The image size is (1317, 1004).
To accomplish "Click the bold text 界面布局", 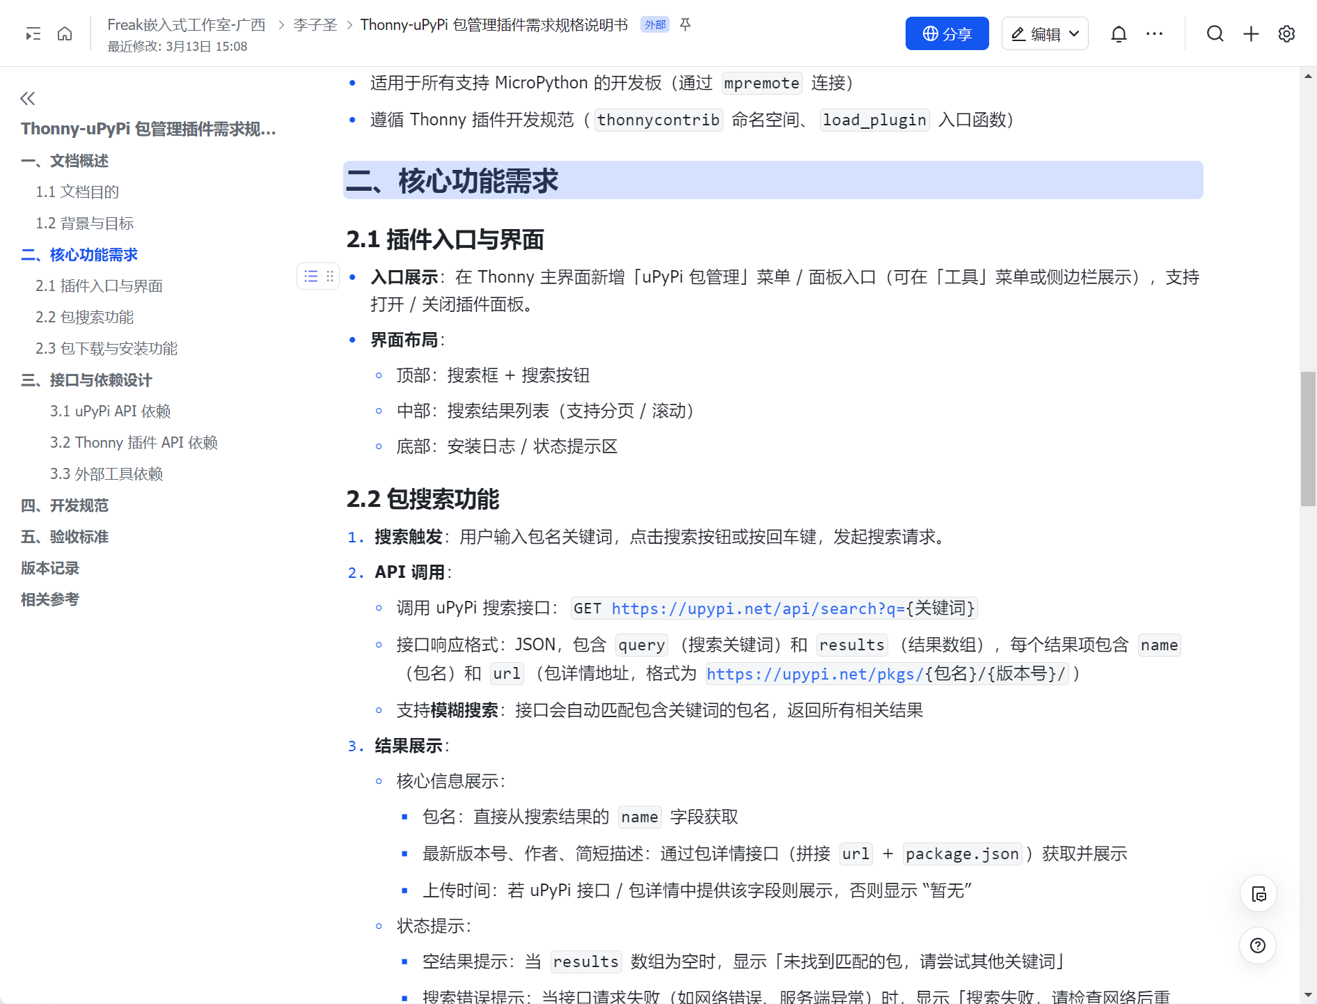I will pos(404,340).
